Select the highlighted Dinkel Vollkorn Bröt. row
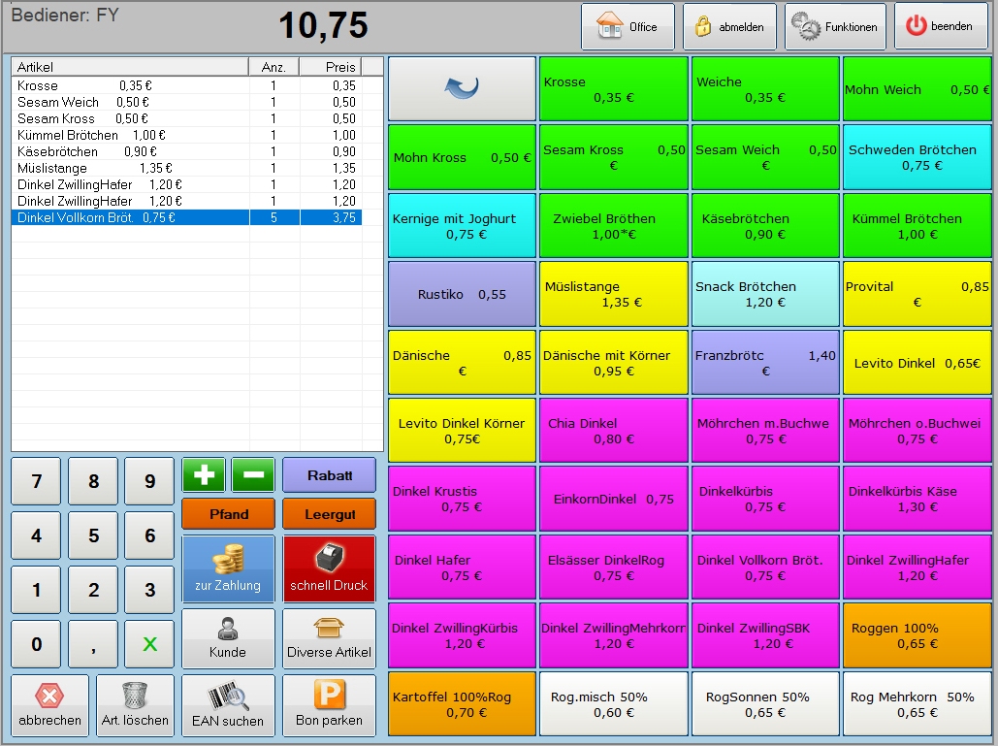Screen dimensions: 998x746 187,217
